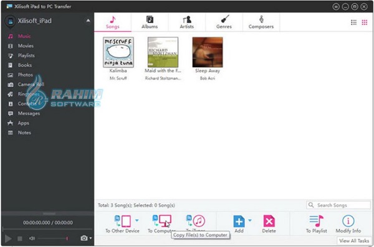
Task: Copy files To Other Device
Action: tap(122, 224)
